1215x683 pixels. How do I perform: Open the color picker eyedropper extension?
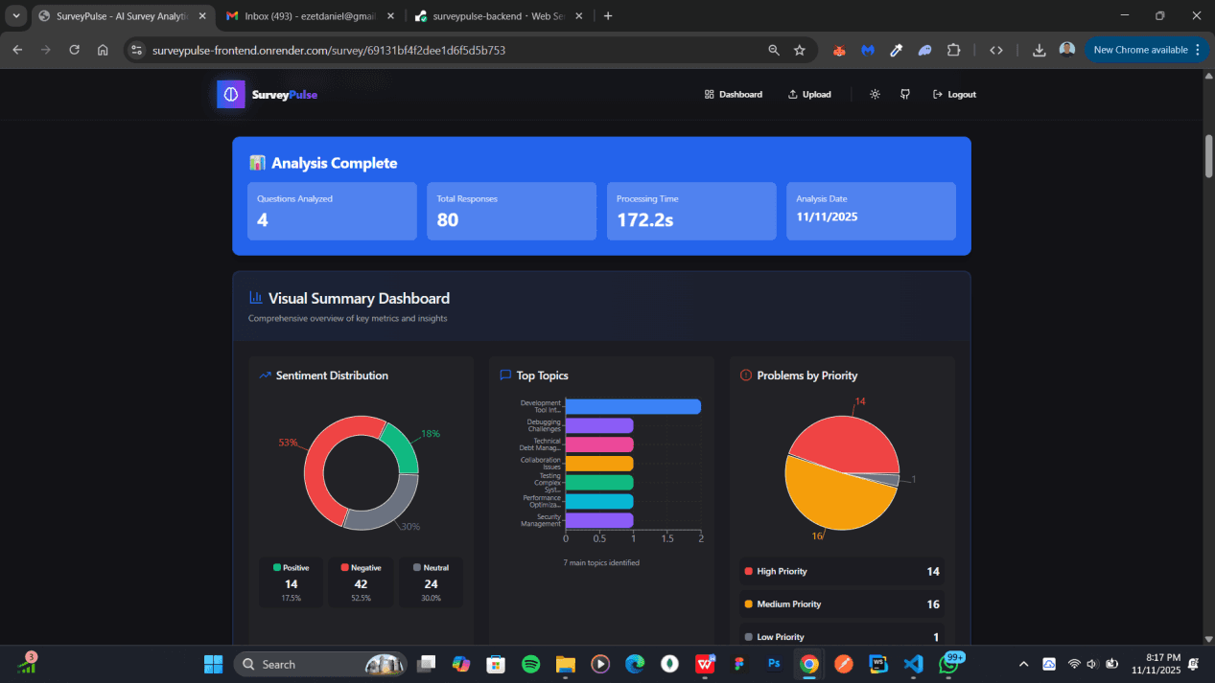pyautogui.click(x=897, y=50)
